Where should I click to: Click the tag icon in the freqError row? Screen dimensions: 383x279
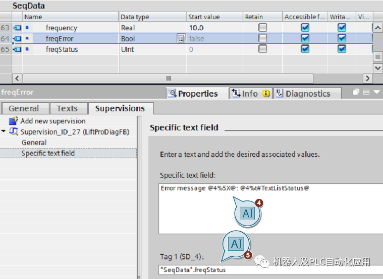pyautogui.click(x=17, y=39)
